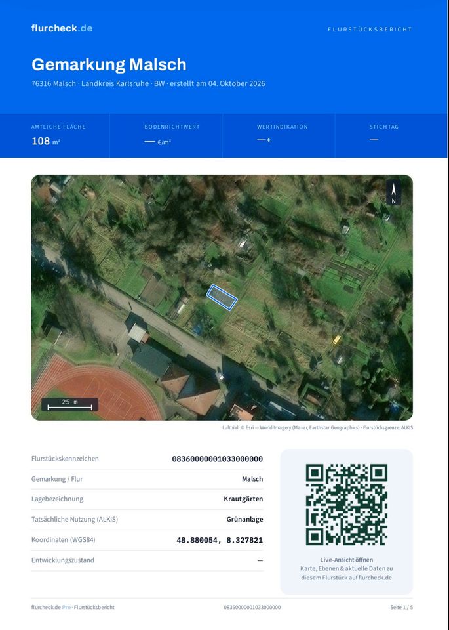This screenshot has width=449, height=630.
Task: Click the FLURSTÜCKSBERICHT header label
Action: click(x=370, y=30)
